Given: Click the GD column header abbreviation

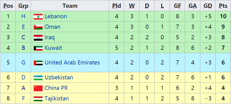Looking at the screenshot, I should click(208, 6).
